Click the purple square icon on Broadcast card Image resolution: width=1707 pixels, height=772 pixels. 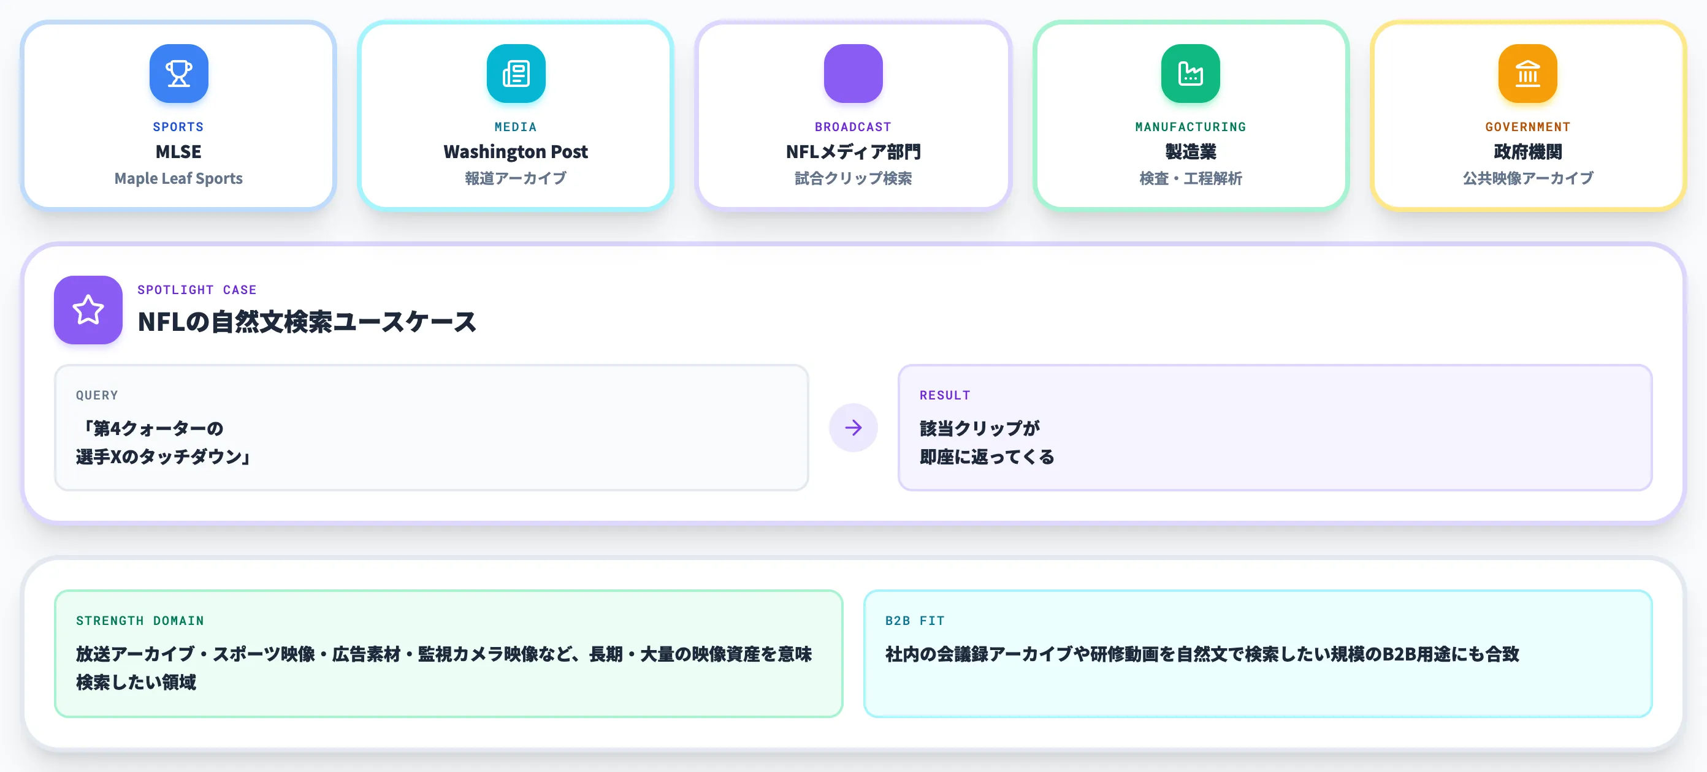pos(853,74)
